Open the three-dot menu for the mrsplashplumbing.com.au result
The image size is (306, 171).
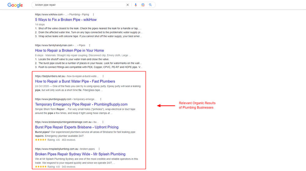coord(99,149)
